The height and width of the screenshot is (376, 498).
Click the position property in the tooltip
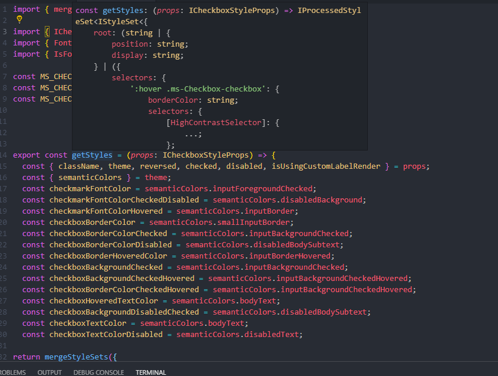click(x=130, y=44)
